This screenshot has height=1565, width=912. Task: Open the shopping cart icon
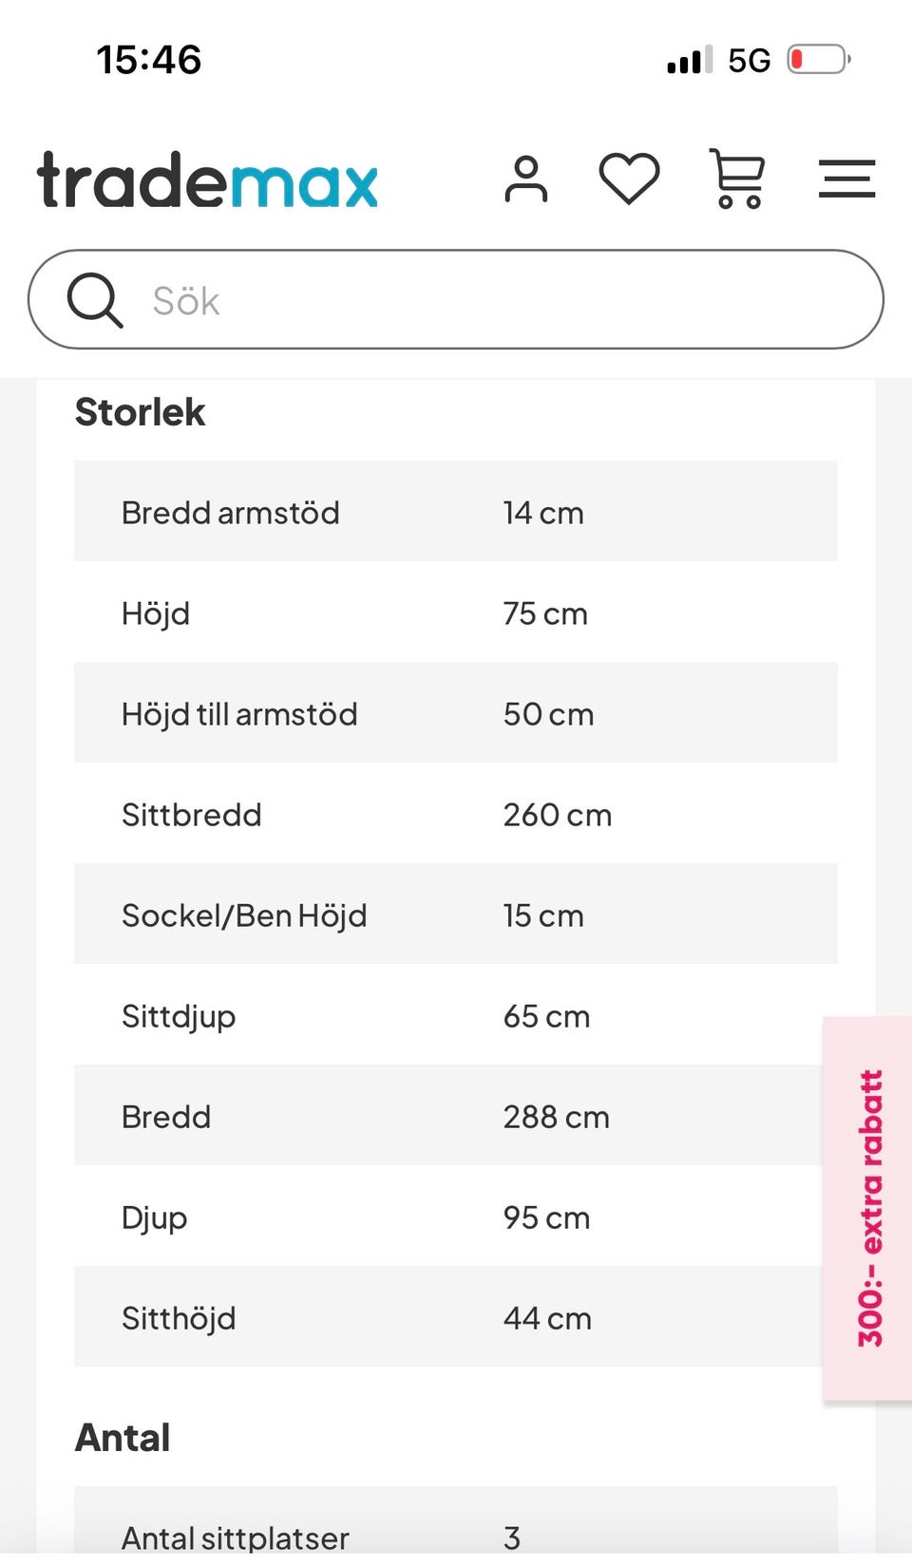737,179
